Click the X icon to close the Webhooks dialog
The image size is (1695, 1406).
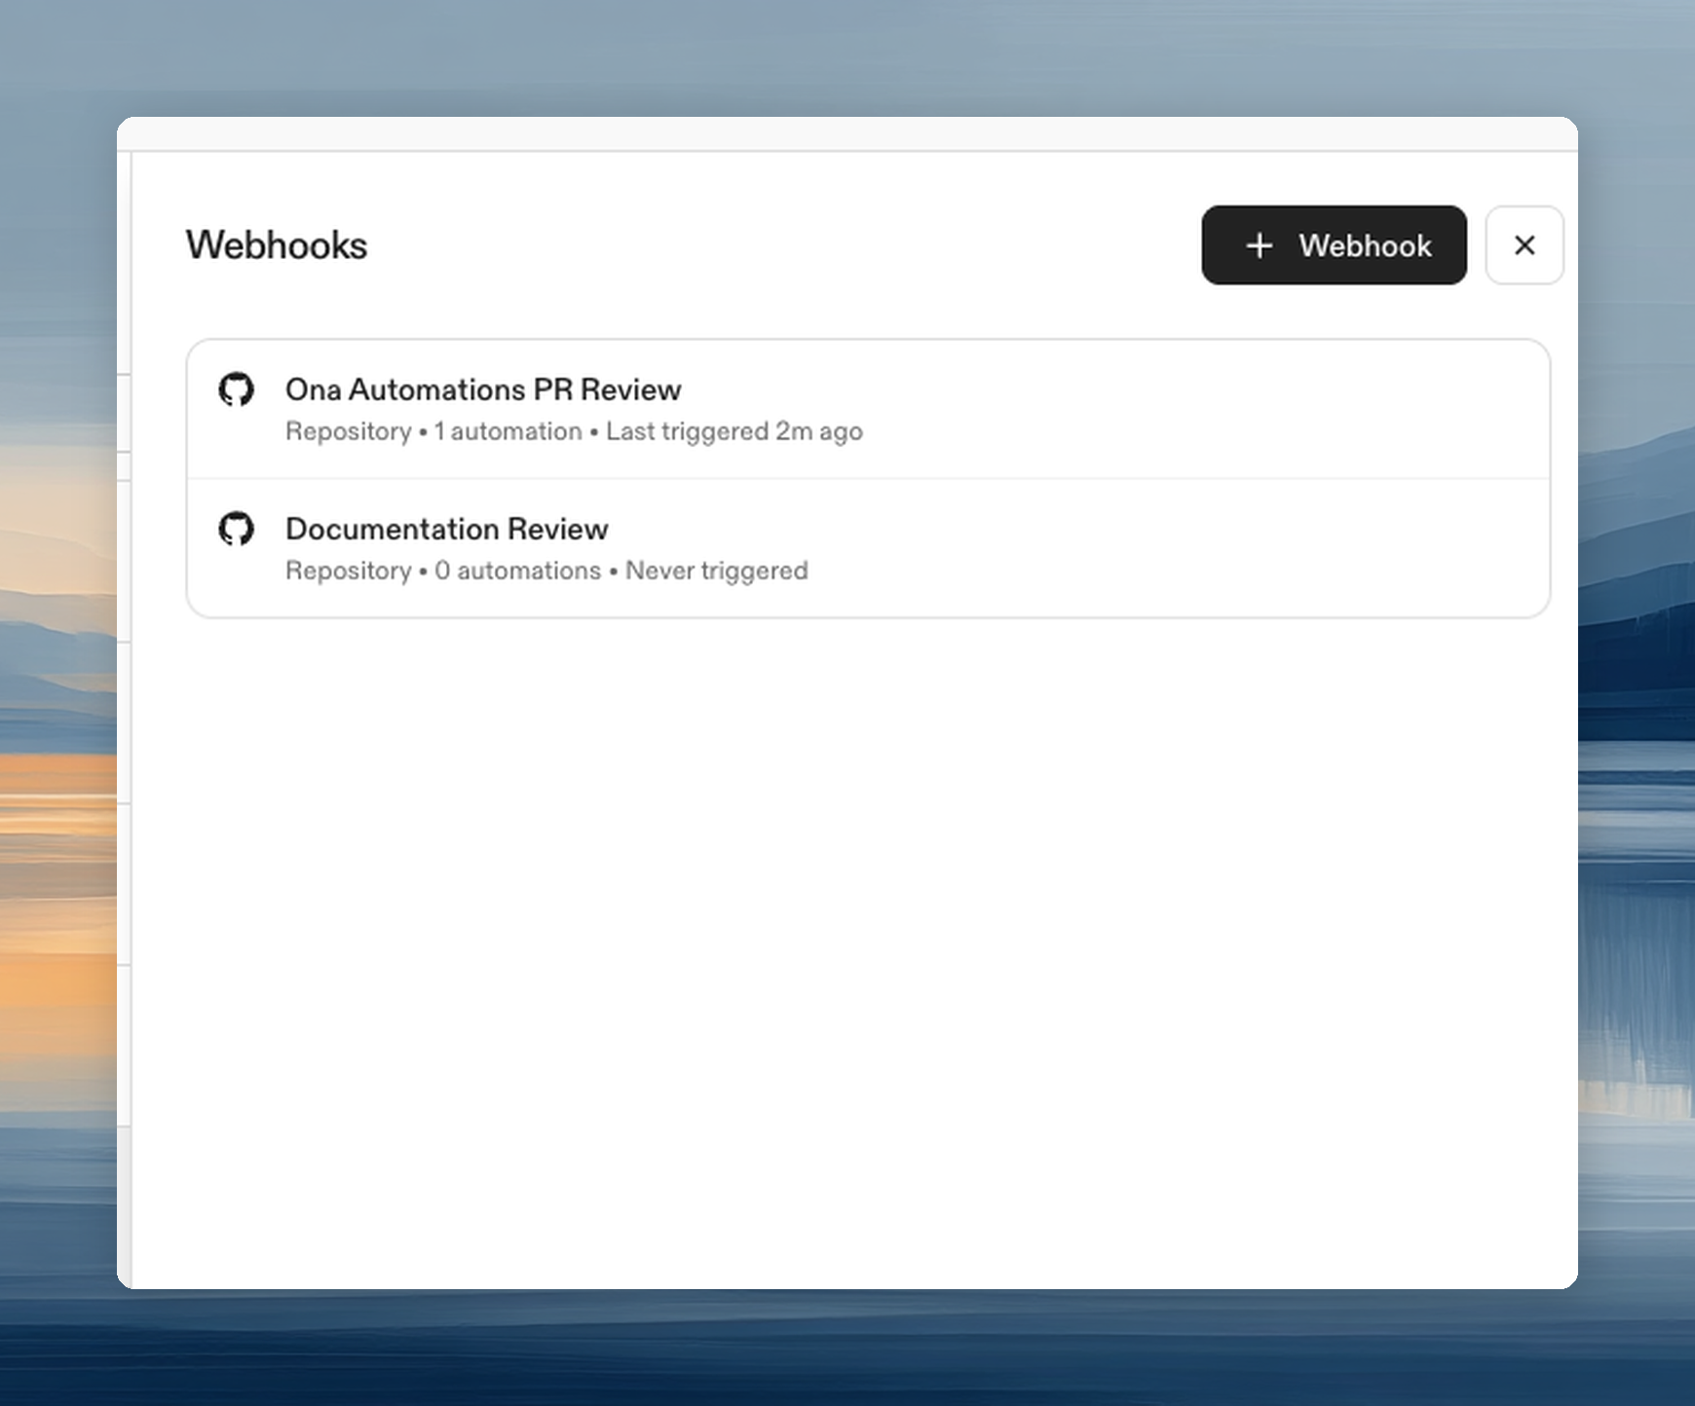tap(1525, 245)
